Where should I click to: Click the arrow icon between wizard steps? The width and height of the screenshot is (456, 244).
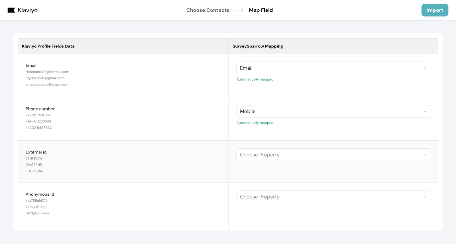pos(239,10)
